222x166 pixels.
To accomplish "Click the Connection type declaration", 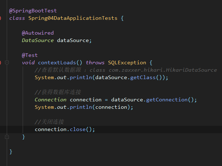I will point(50,100).
